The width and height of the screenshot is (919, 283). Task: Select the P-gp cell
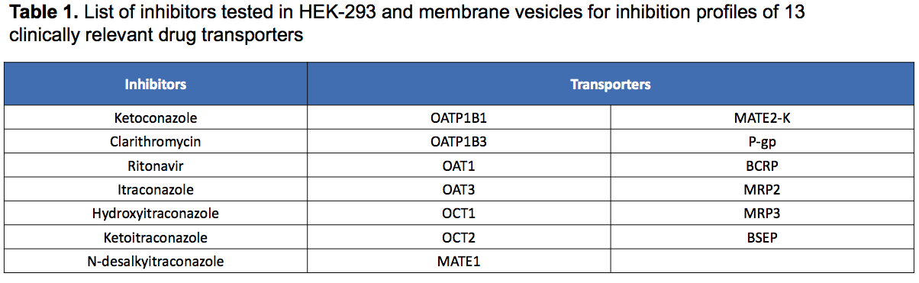[x=763, y=142]
